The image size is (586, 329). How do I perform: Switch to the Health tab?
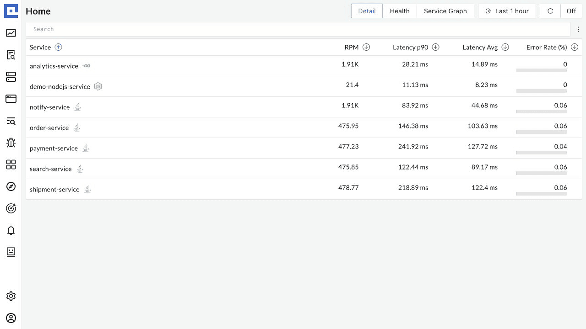click(x=400, y=11)
